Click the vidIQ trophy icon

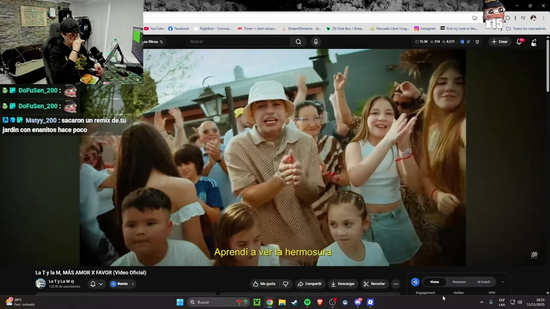477,42
